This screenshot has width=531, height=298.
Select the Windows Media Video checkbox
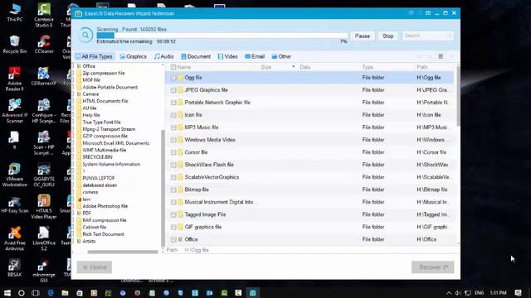point(173,140)
